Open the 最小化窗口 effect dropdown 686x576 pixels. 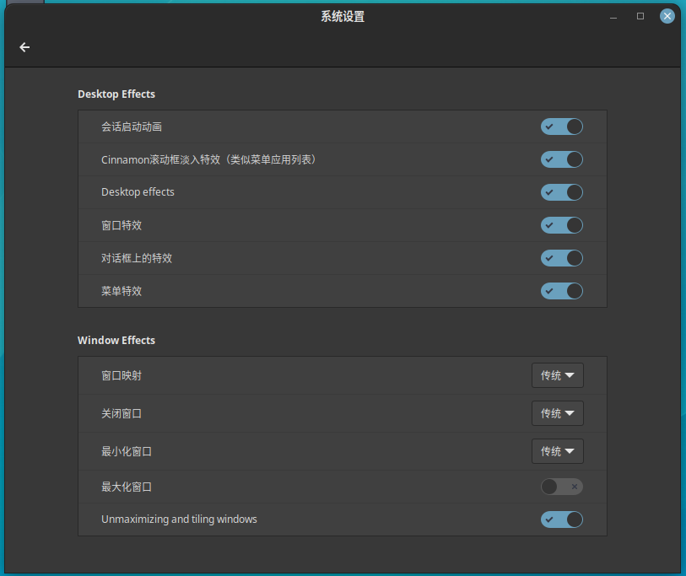point(558,451)
